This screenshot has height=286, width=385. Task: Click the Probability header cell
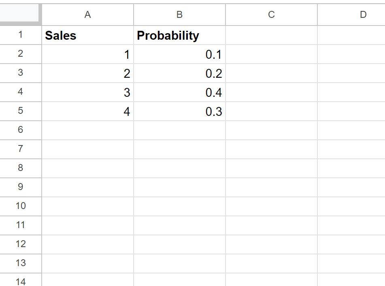(179, 35)
